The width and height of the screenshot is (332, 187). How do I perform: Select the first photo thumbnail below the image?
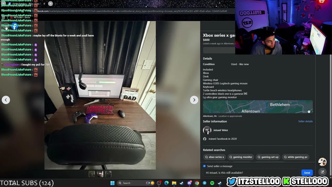click(x=92, y=174)
